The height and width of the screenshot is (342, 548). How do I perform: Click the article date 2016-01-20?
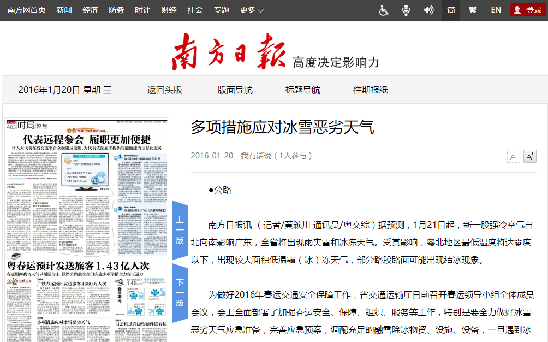(212, 156)
